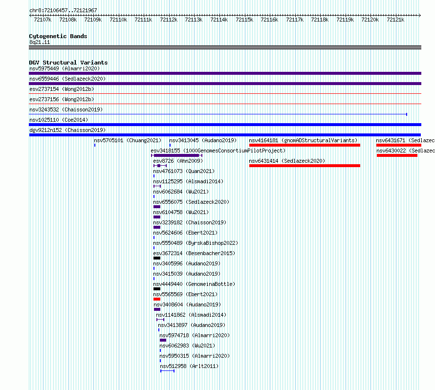Click nsv5705101 (Chuang2021) variant label

click(128, 140)
